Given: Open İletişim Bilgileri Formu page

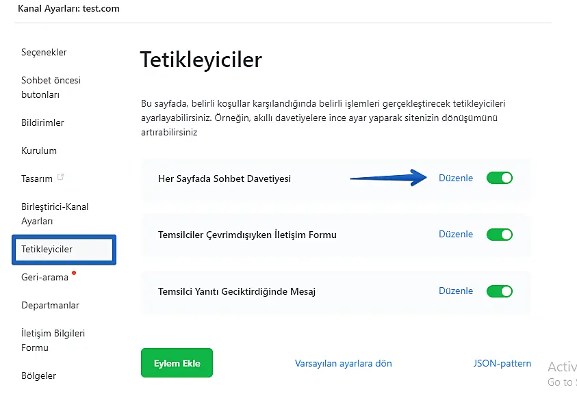Looking at the screenshot, I should click(x=53, y=341).
